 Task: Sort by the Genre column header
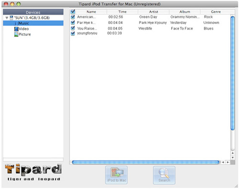[x=216, y=11]
